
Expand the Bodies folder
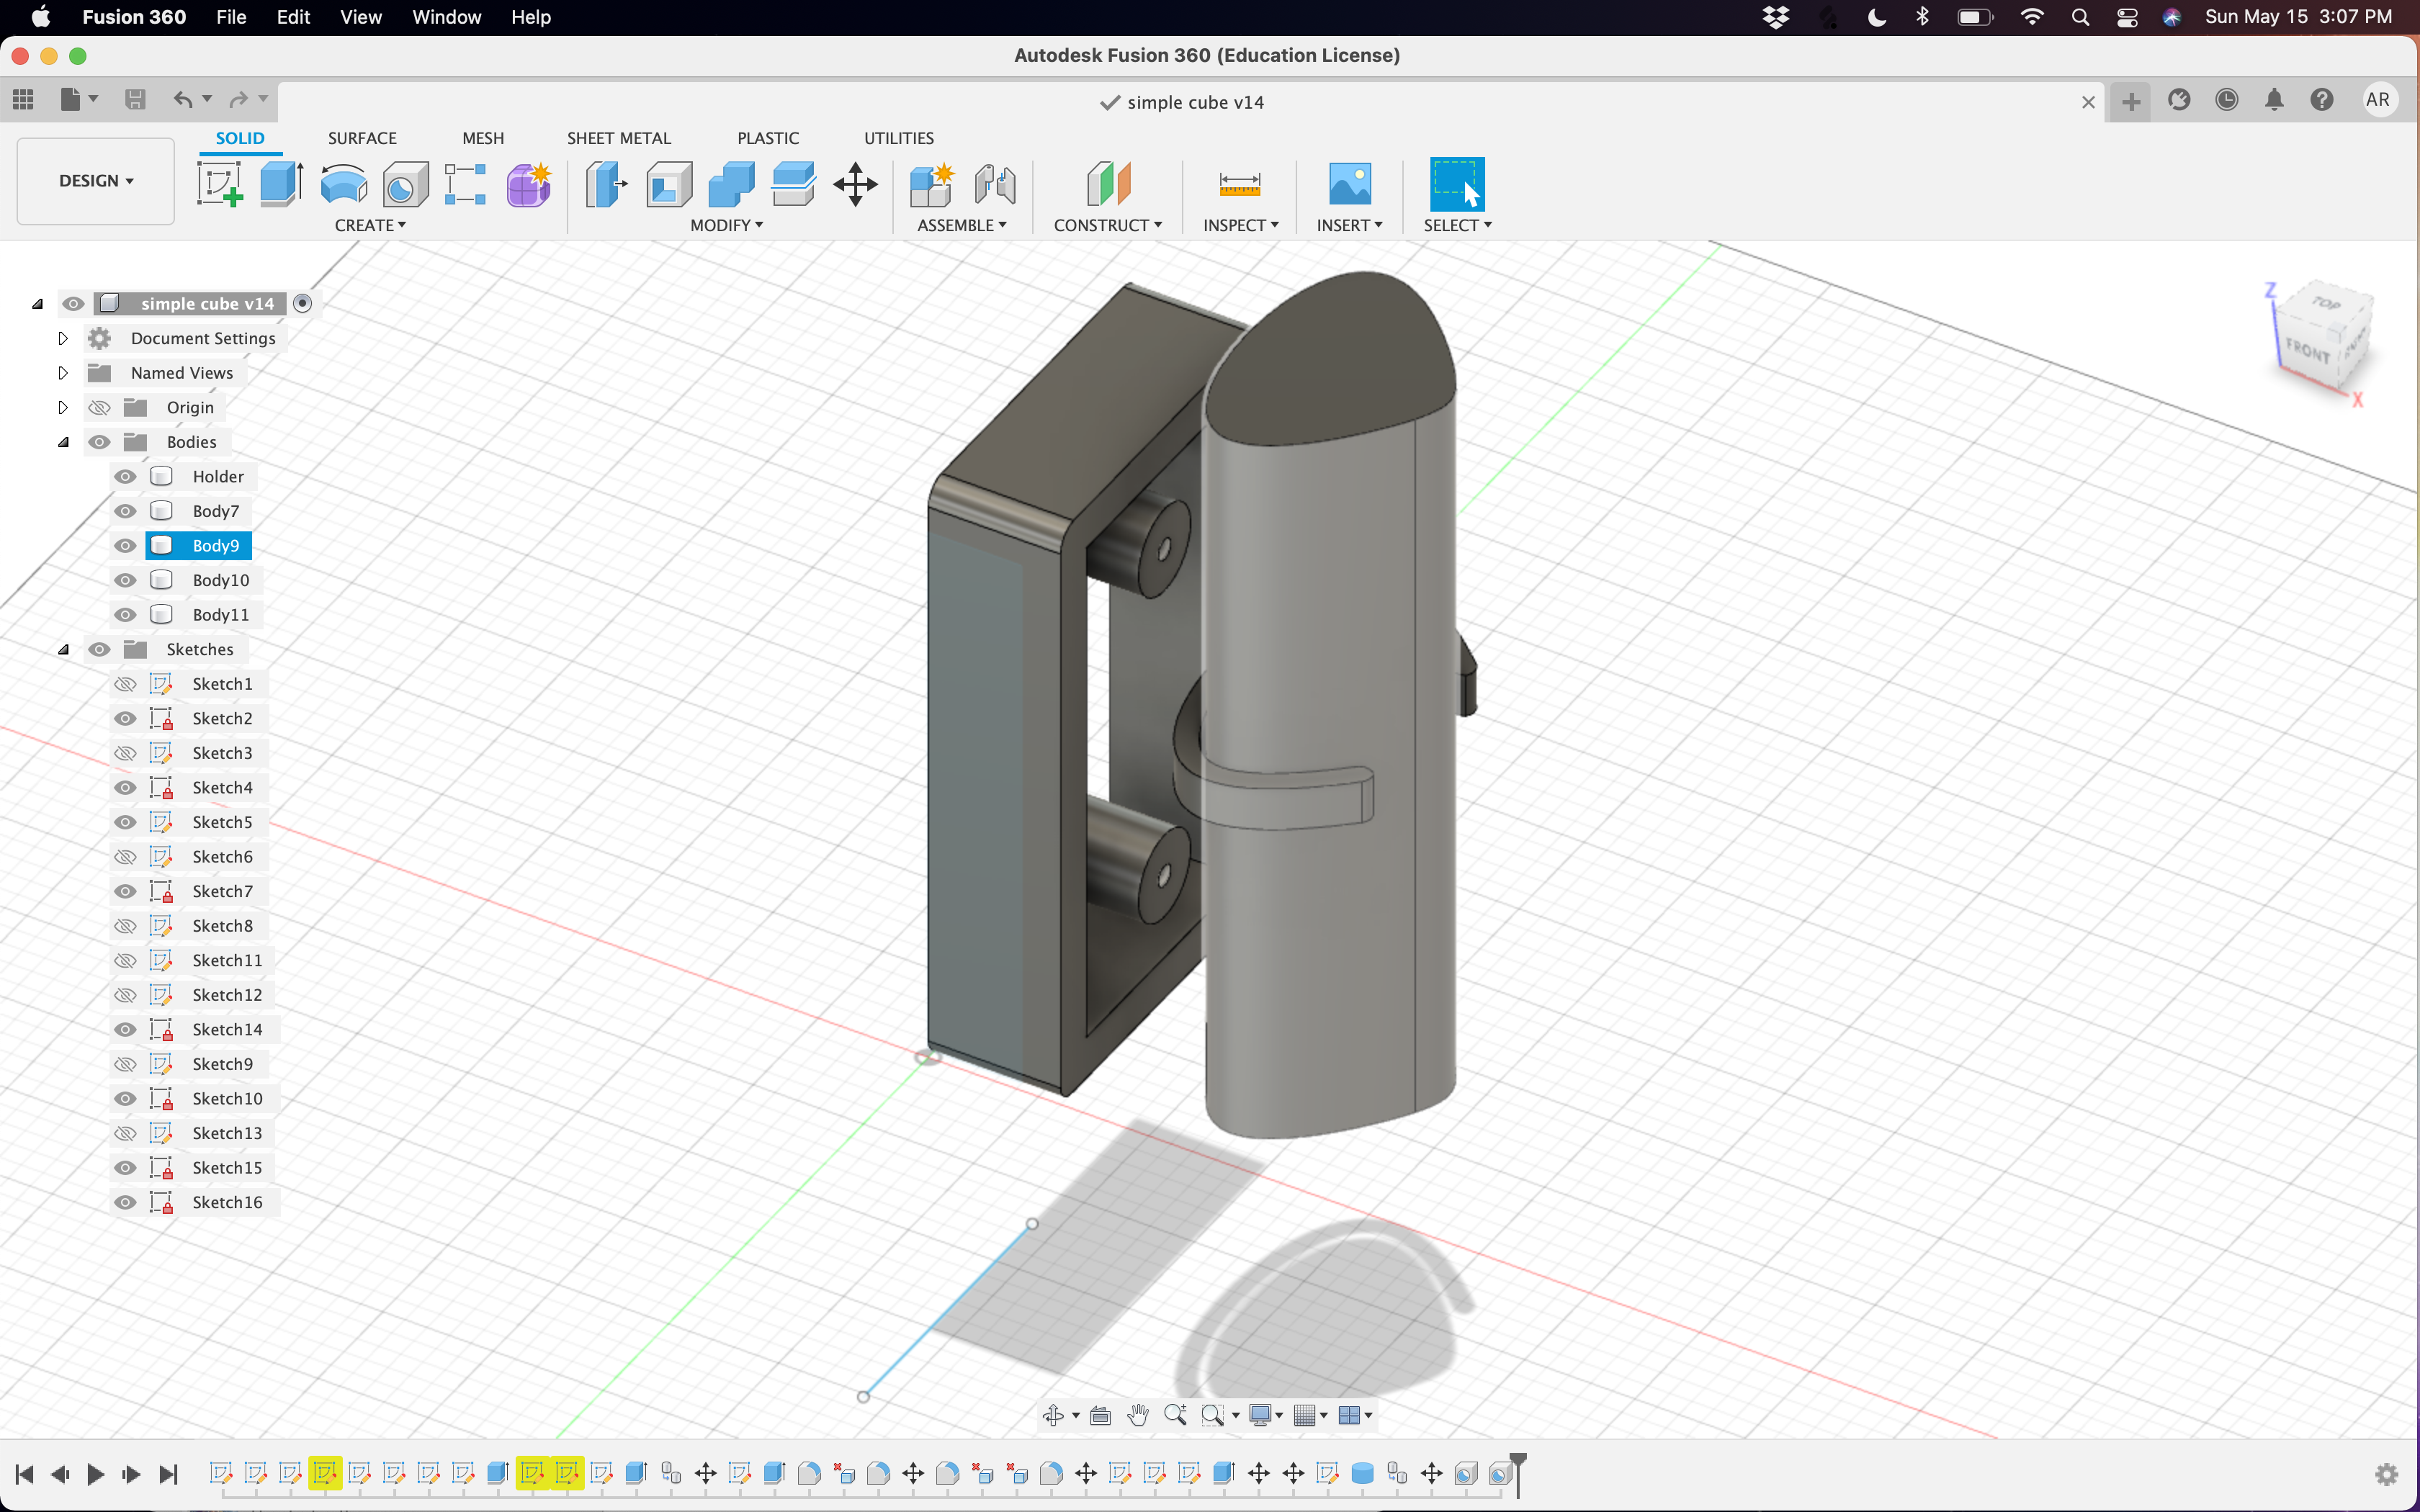coord(63,441)
